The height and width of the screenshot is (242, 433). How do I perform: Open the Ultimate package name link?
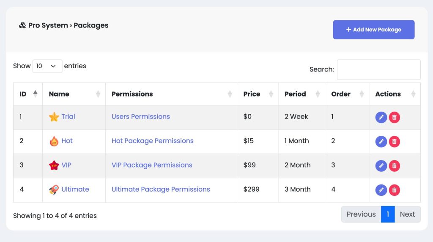click(75, 190)
